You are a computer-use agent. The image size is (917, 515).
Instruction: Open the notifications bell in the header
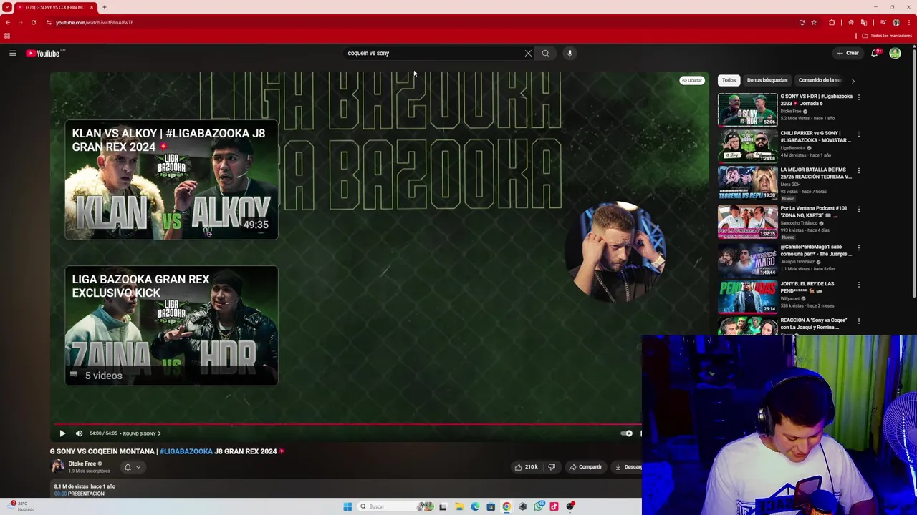pyautogui.click(x=875, y=53)
